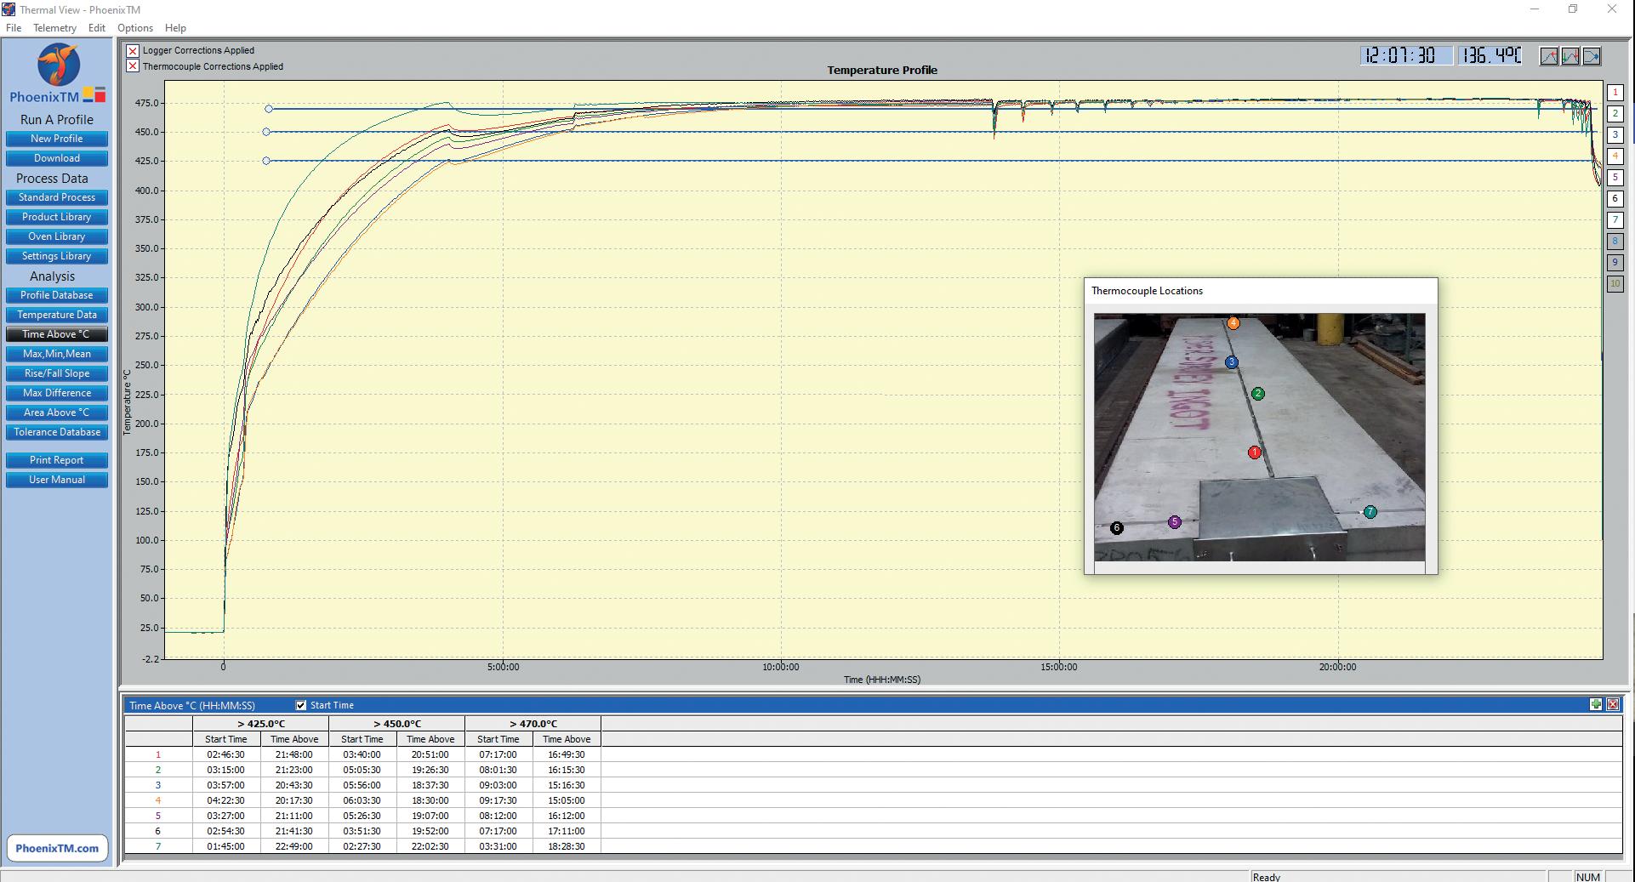
Task: Enable channel 9 trace
Action: click(x=1615, y=263)
